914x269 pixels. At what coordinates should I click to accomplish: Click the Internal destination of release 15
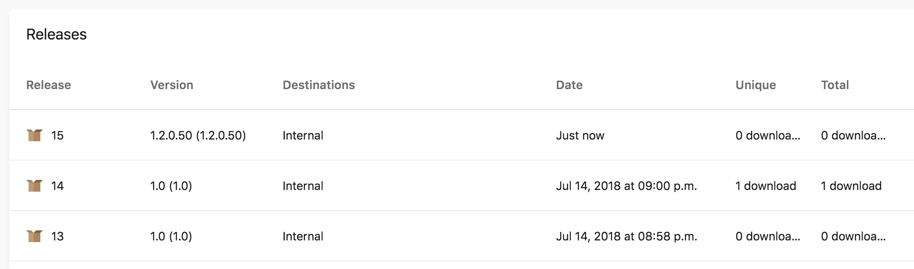[302, 135]
